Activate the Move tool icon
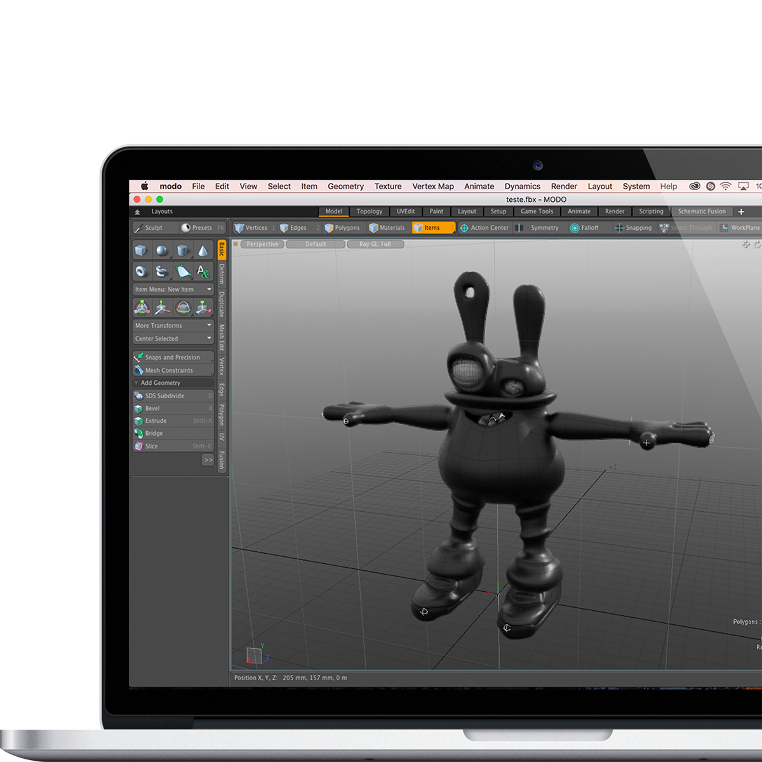The image size is (762, 762). pyautogui.click(x=162, y=308)
